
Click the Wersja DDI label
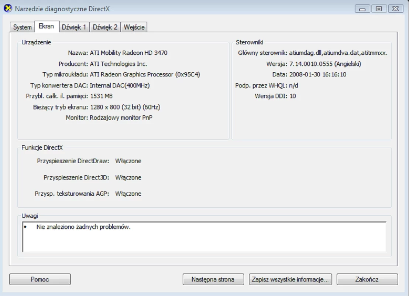click(271, 96)
